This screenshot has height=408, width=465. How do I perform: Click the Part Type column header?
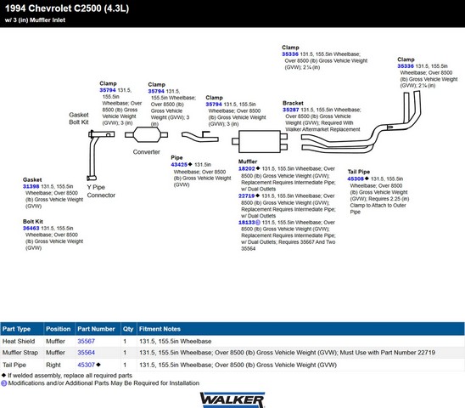[x=22, y=329]
